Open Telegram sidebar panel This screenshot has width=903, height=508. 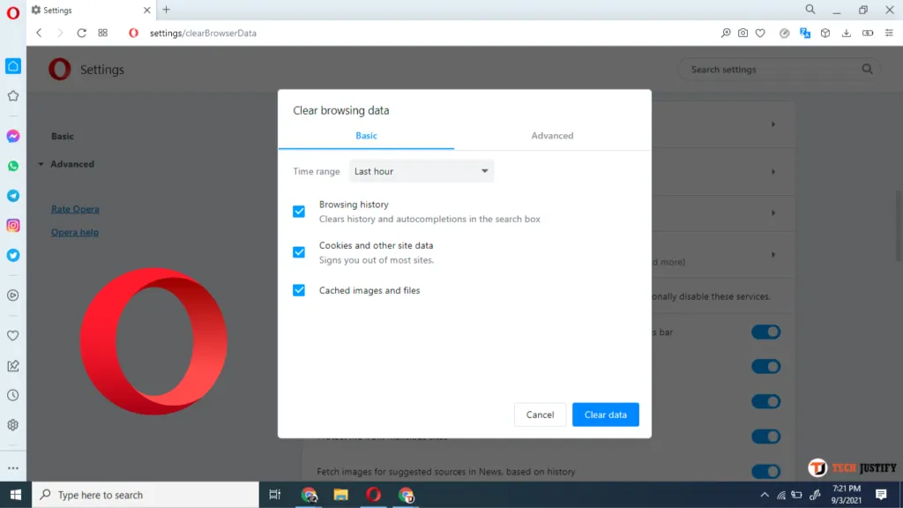pyautogui.click(x=13, y=196)
